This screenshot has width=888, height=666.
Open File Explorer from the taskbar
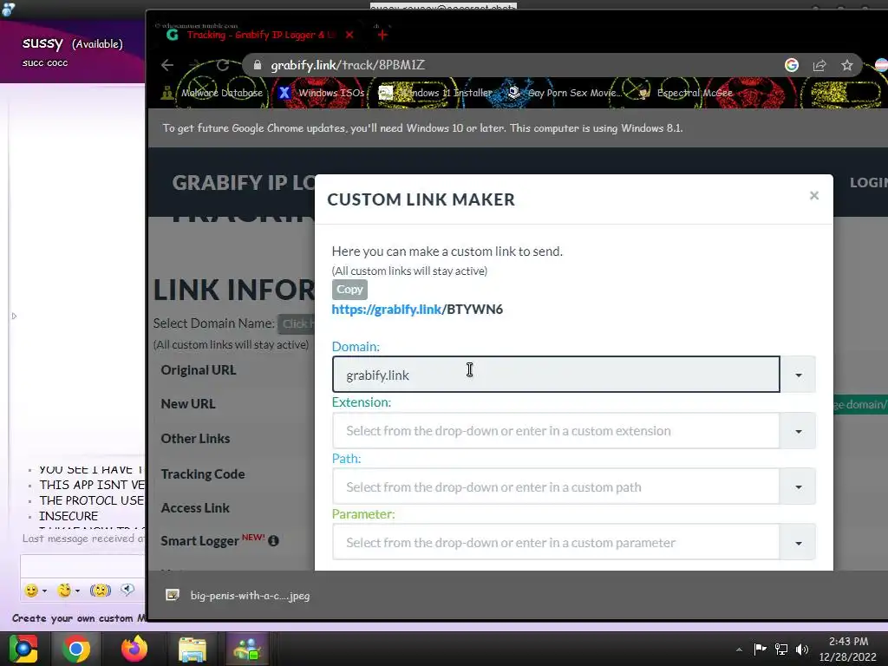(193, 649)
